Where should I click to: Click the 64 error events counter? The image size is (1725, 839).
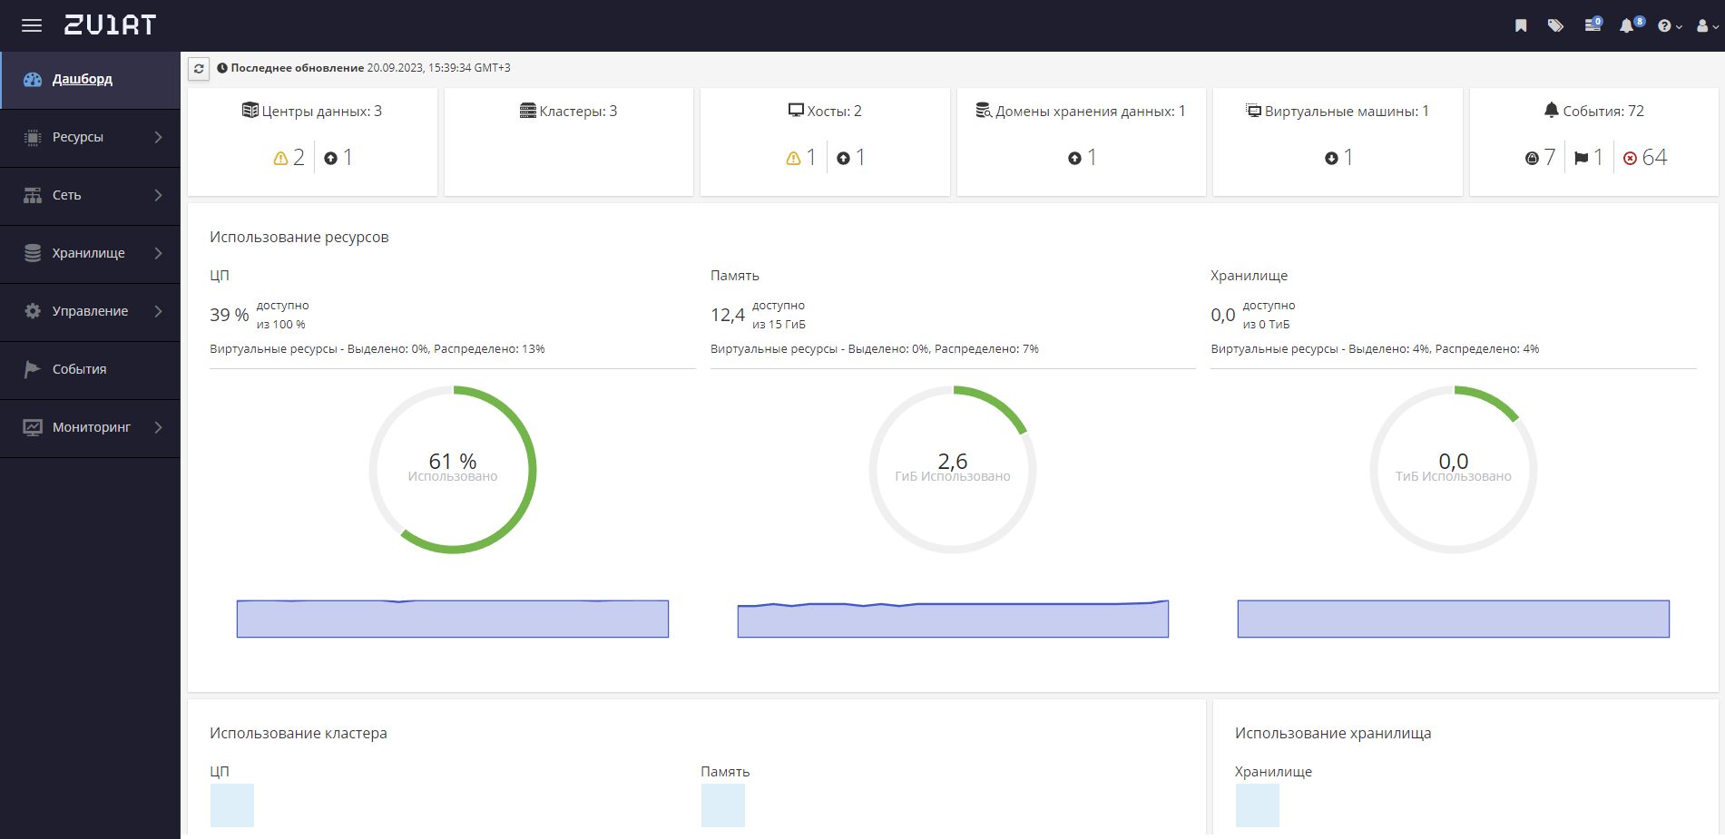click(x=1645, y=158)
